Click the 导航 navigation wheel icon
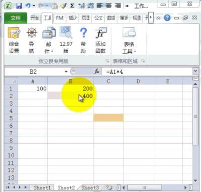 point(32,40)
